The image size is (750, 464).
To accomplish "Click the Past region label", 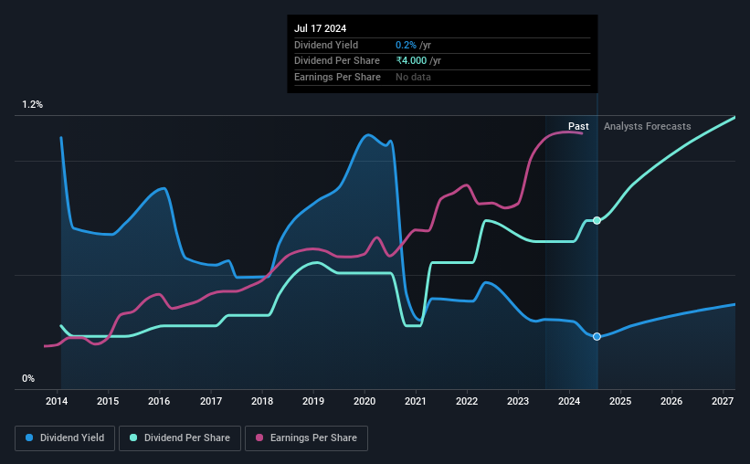I will pos(578,126).
